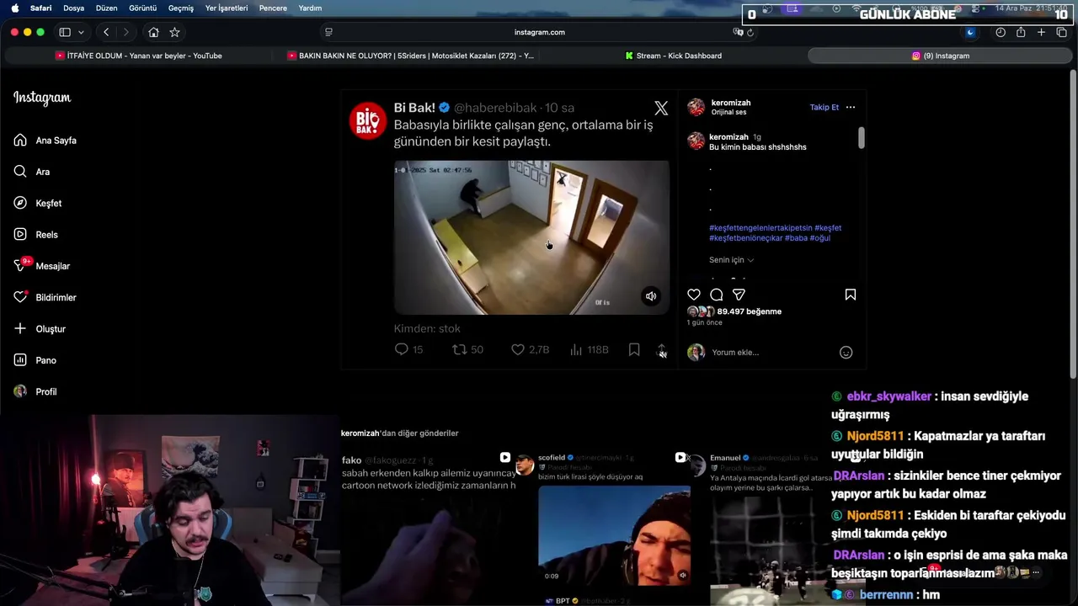1078x606 pixels.
Task: Switch to BAKIN BAKIN NE OLUYOR YouTube tab
Action: click(x=410, y=56)
